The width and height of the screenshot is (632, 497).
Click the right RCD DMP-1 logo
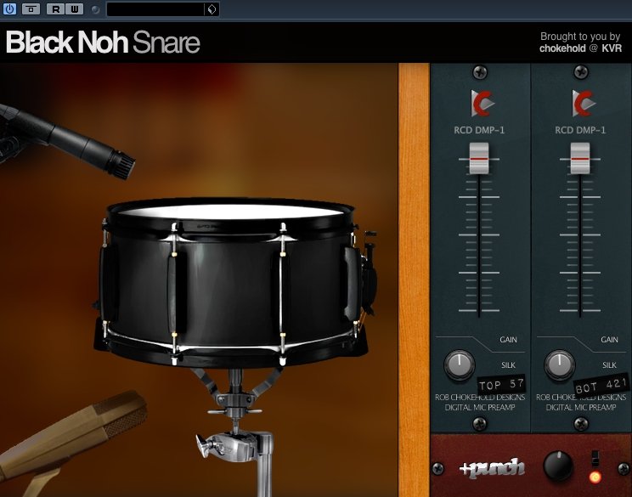[x=581, y=103]
